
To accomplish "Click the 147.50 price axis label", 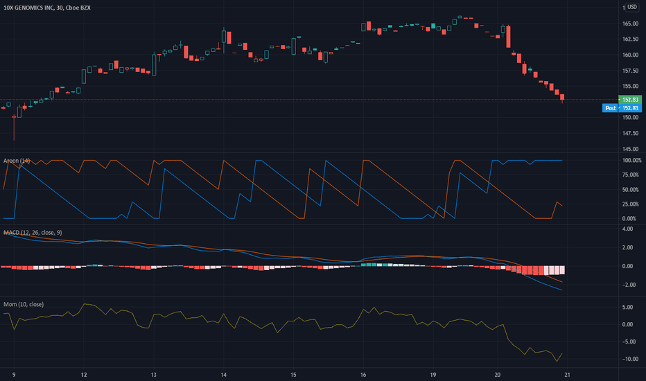I will (x=630, y=133).
